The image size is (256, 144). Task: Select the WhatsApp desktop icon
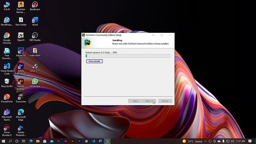[x=35, y=83]
